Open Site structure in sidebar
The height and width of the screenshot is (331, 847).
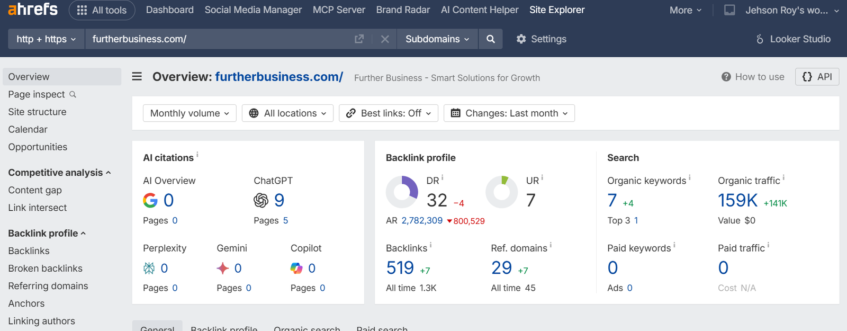37,112
